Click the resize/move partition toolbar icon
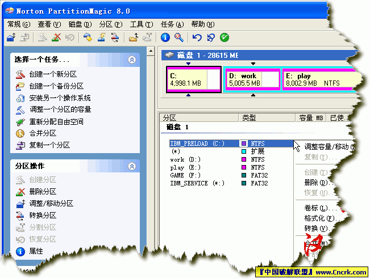Viewport: 370px width, 279px height. (11, 37)
